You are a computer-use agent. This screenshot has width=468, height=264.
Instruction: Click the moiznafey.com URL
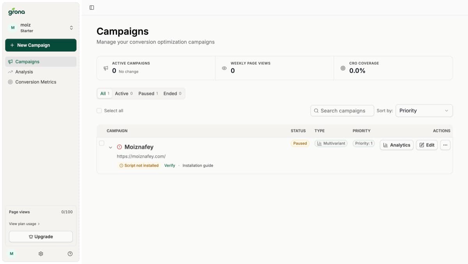[x=141, y=156]
